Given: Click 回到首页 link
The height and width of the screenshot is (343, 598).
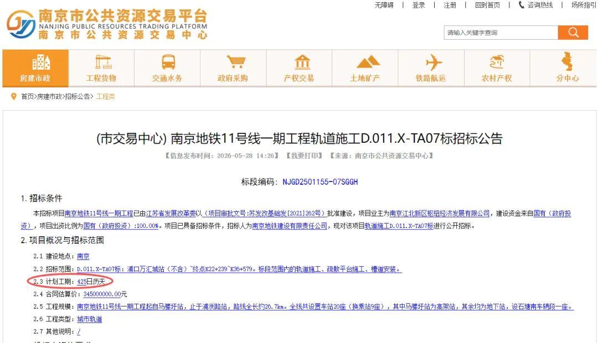Looking at the screenshot, I should pyautogui.click(x=487, y=5).
